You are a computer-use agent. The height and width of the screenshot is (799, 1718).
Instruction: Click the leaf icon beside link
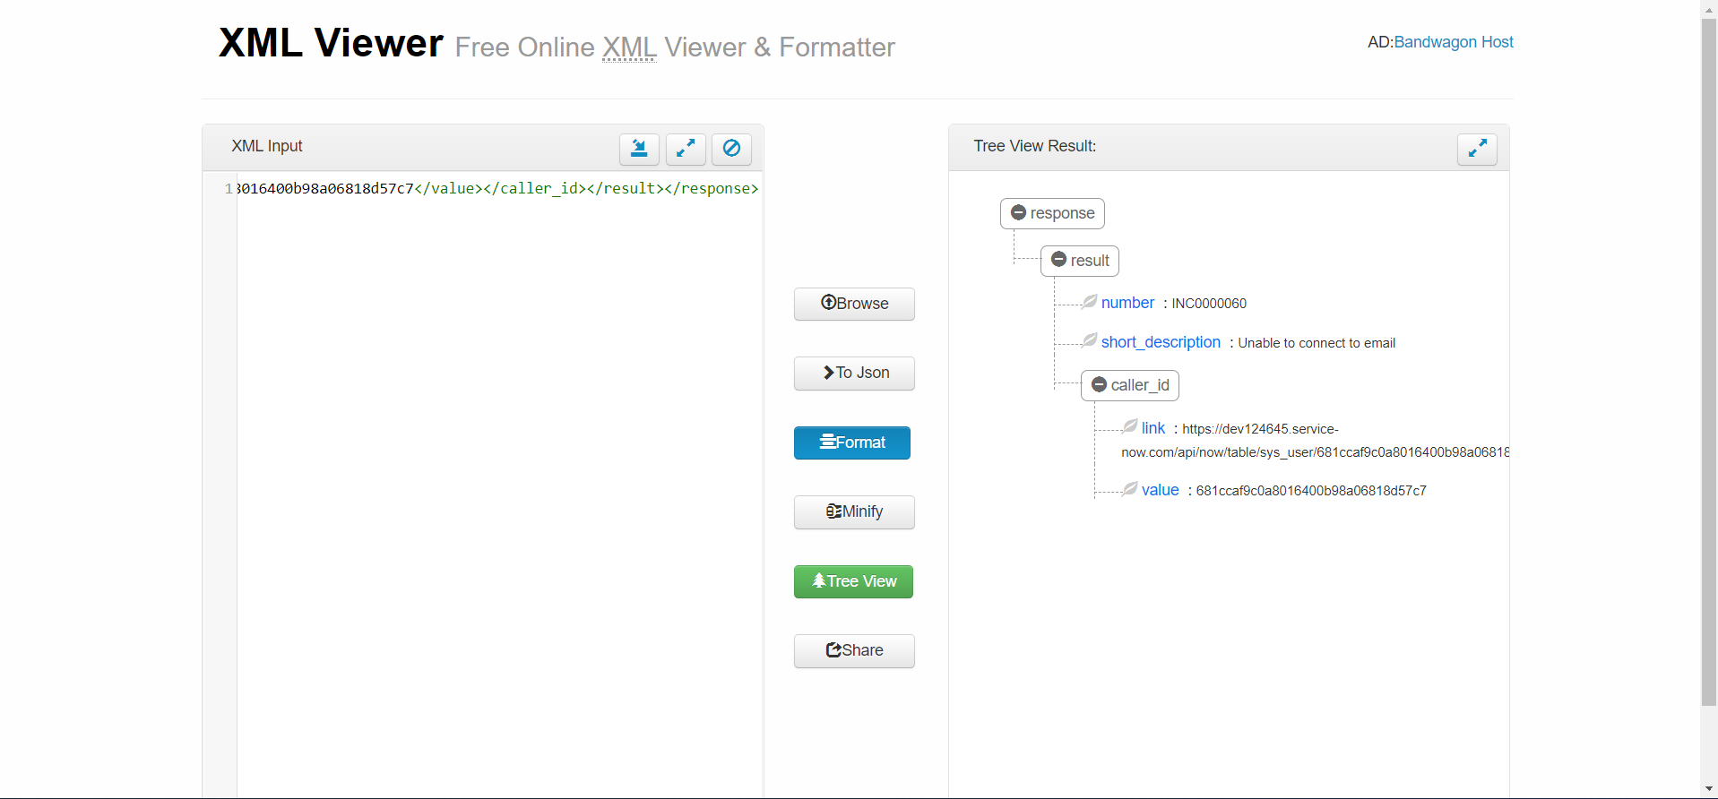1130,426
